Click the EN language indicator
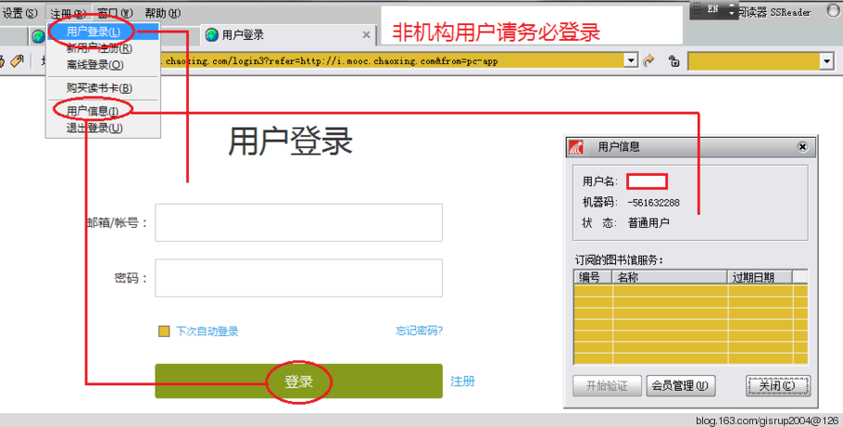 [712, 8]
